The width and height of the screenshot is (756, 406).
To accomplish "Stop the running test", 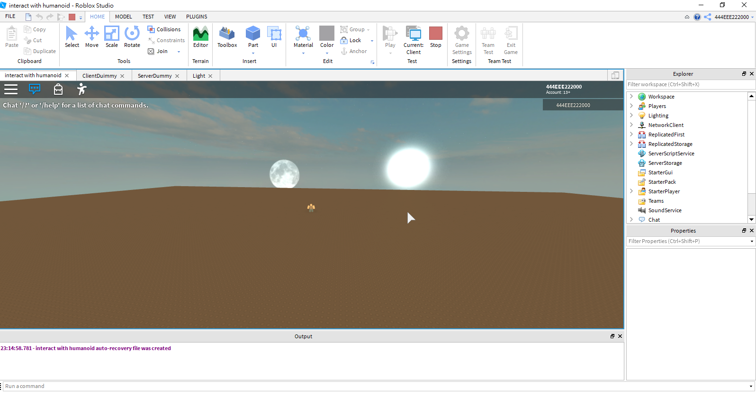I will pyautogui.click(x=436, y=37).
